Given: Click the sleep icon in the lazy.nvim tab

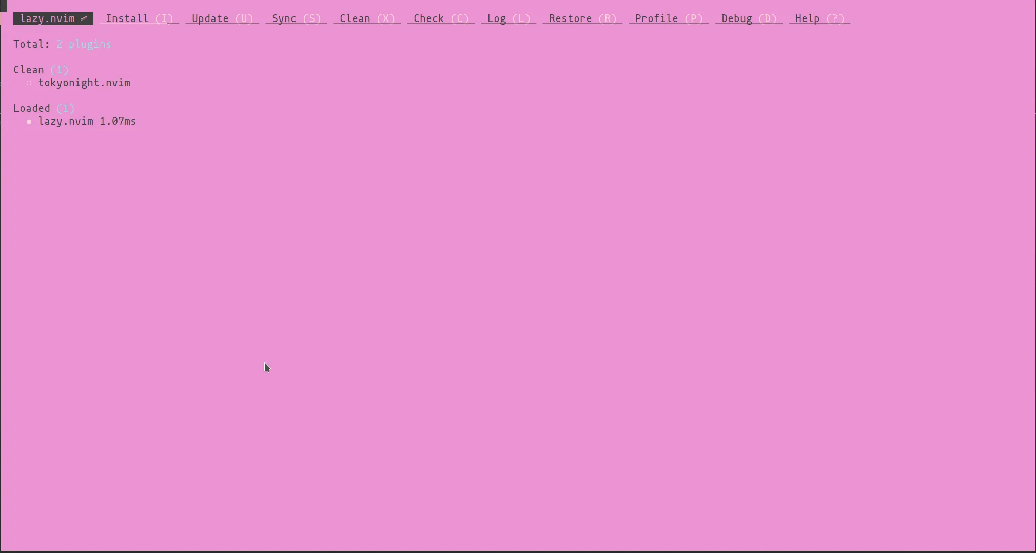Looking at the screenshot, I should tap(84, 19).
